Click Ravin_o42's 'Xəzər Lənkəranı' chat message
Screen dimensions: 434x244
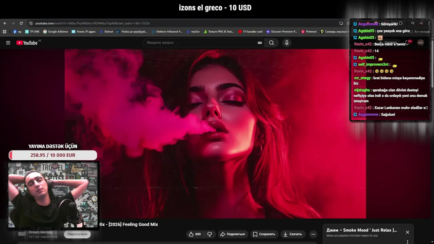(x=391, y=108)
